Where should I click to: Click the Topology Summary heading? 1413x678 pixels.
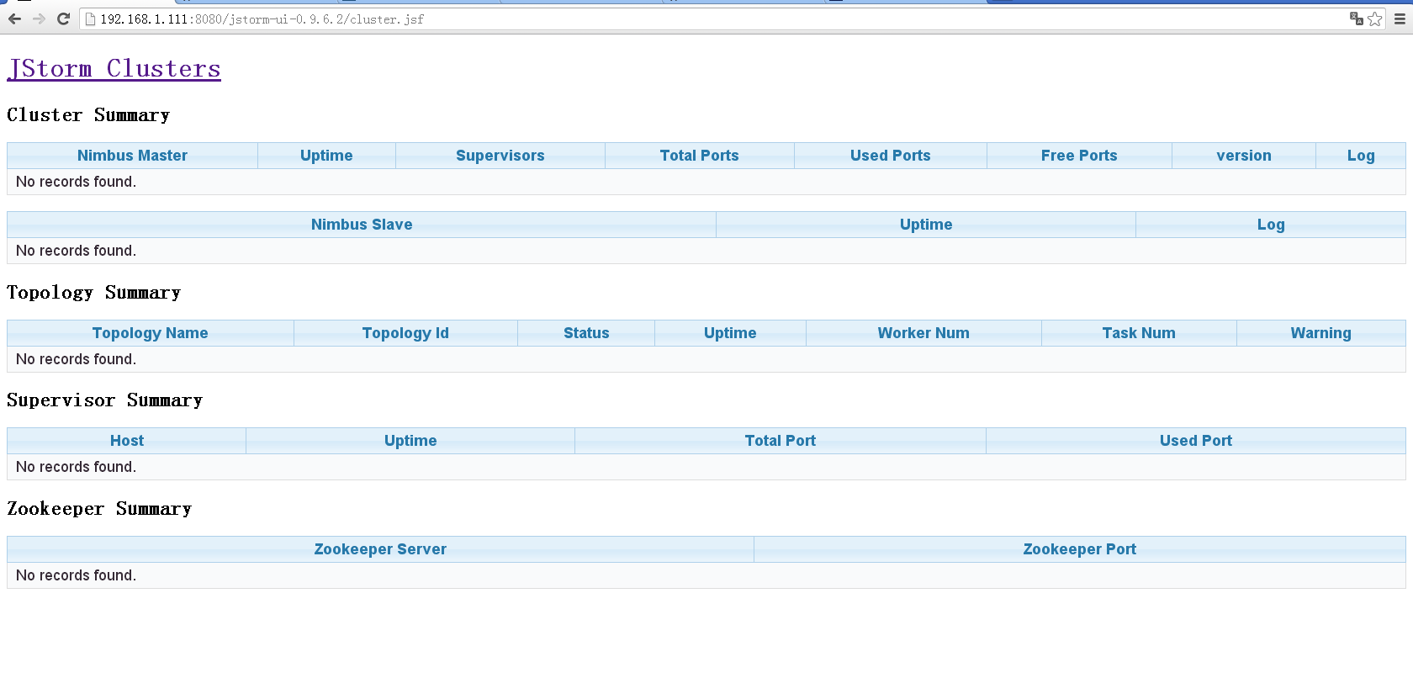click(x=94, y=293)
